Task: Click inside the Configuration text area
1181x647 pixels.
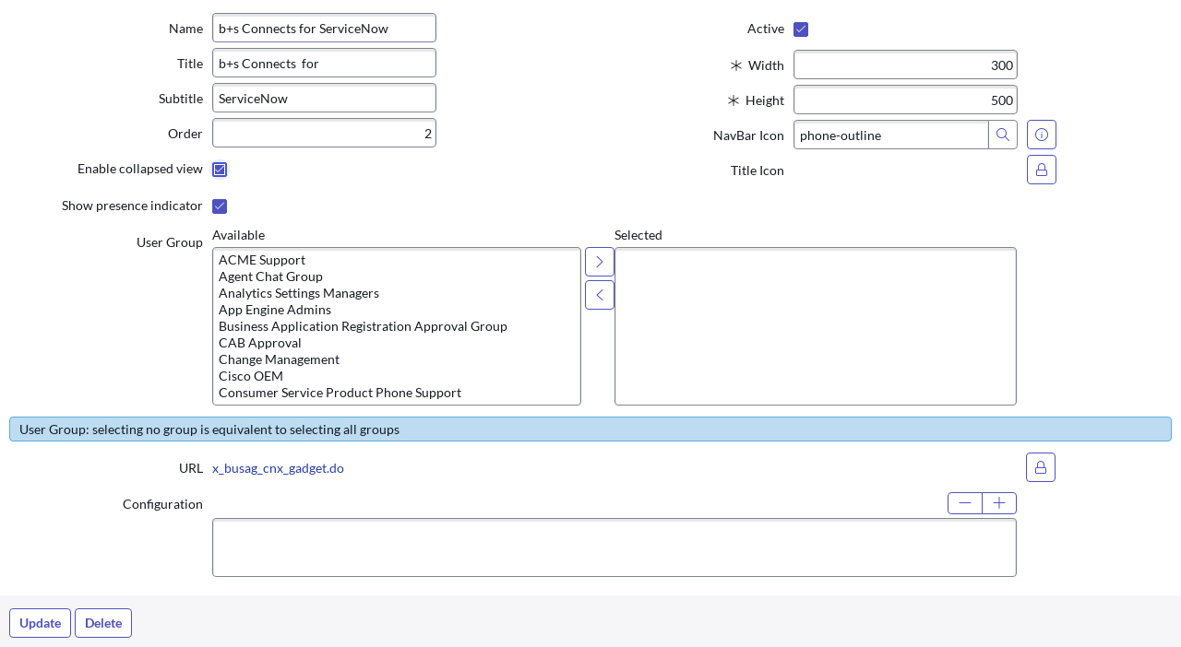Action: tap(614, 547)
